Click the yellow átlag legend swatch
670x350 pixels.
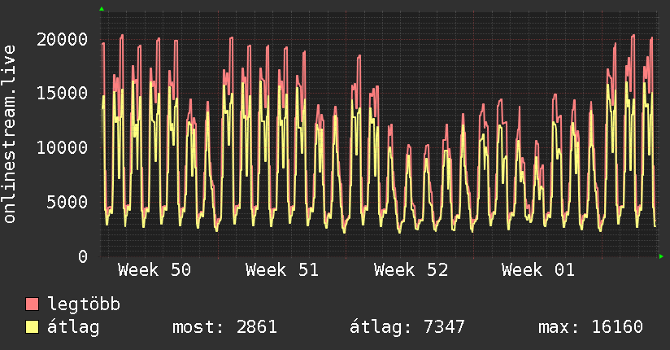pyautogui.click(x=33, y=327)
